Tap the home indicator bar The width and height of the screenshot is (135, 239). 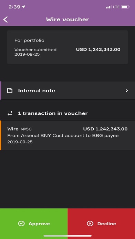click(x=67, y=236)
